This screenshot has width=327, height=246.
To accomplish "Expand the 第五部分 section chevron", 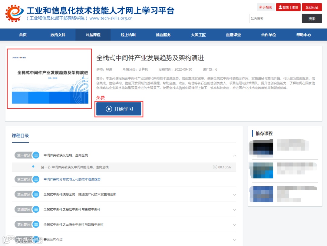I will point(234,225).
